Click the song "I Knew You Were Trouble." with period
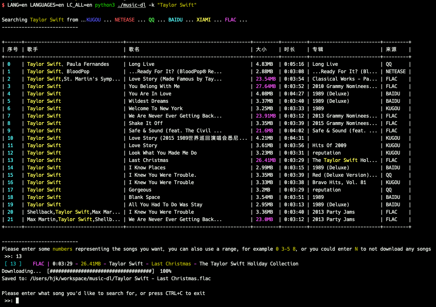 point(163,175)
